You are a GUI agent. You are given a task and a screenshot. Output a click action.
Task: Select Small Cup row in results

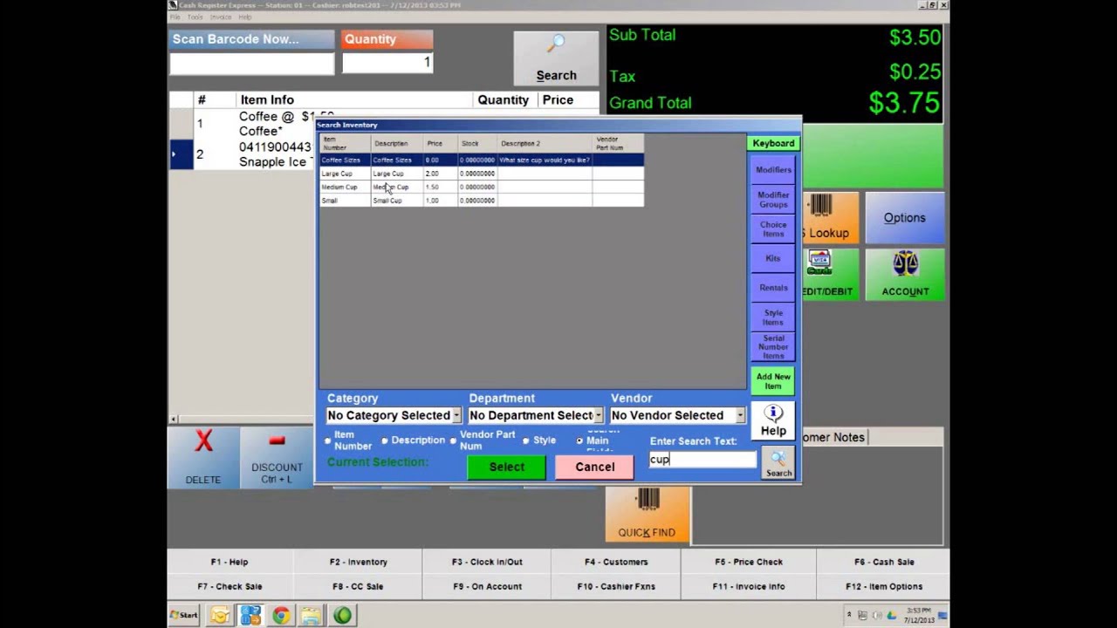coord(482,201)
